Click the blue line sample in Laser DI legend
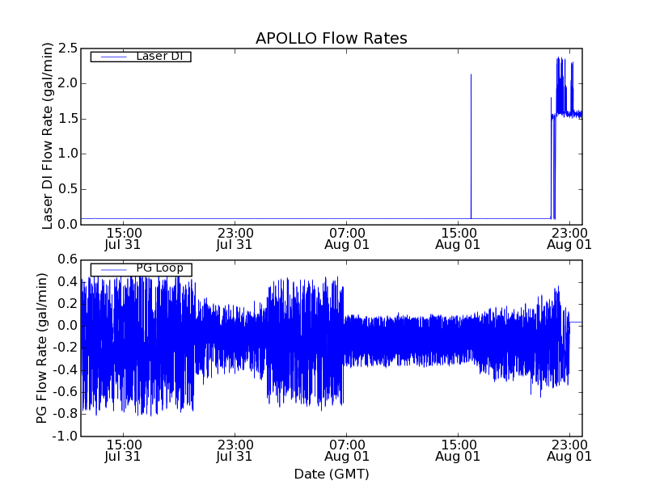Screen dimensions: 647x485 [113, 57]
